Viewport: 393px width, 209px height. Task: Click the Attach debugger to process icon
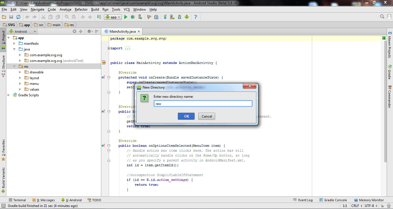(x=140, y=17)
